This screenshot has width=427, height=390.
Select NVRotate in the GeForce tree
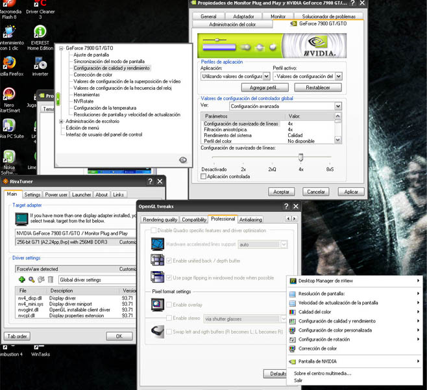pos(84,101)
